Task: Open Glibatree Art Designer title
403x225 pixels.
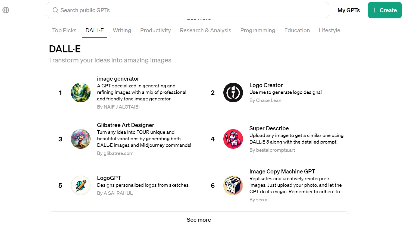Action: point(126,125)
